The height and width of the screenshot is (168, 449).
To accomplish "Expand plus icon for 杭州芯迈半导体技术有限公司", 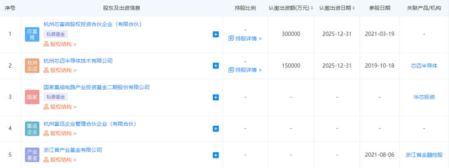I will point(216,66).
